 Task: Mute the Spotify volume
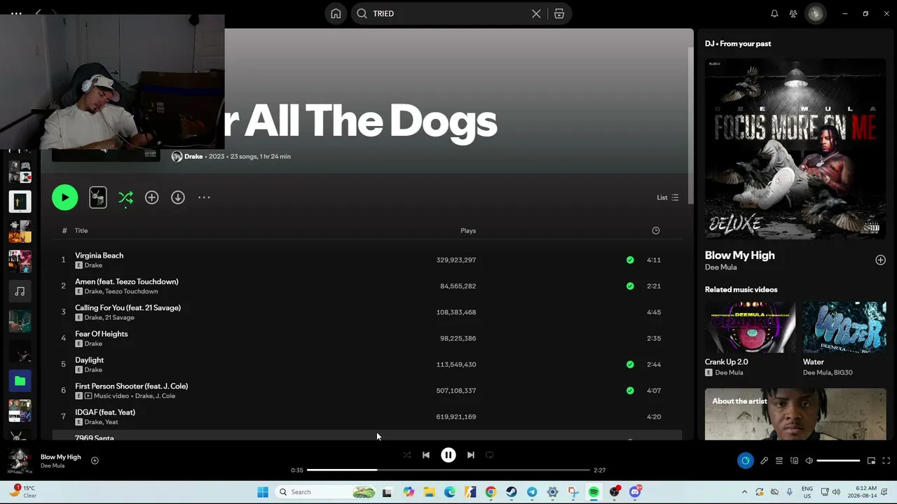pyautogui.click(x=809, y=461)
